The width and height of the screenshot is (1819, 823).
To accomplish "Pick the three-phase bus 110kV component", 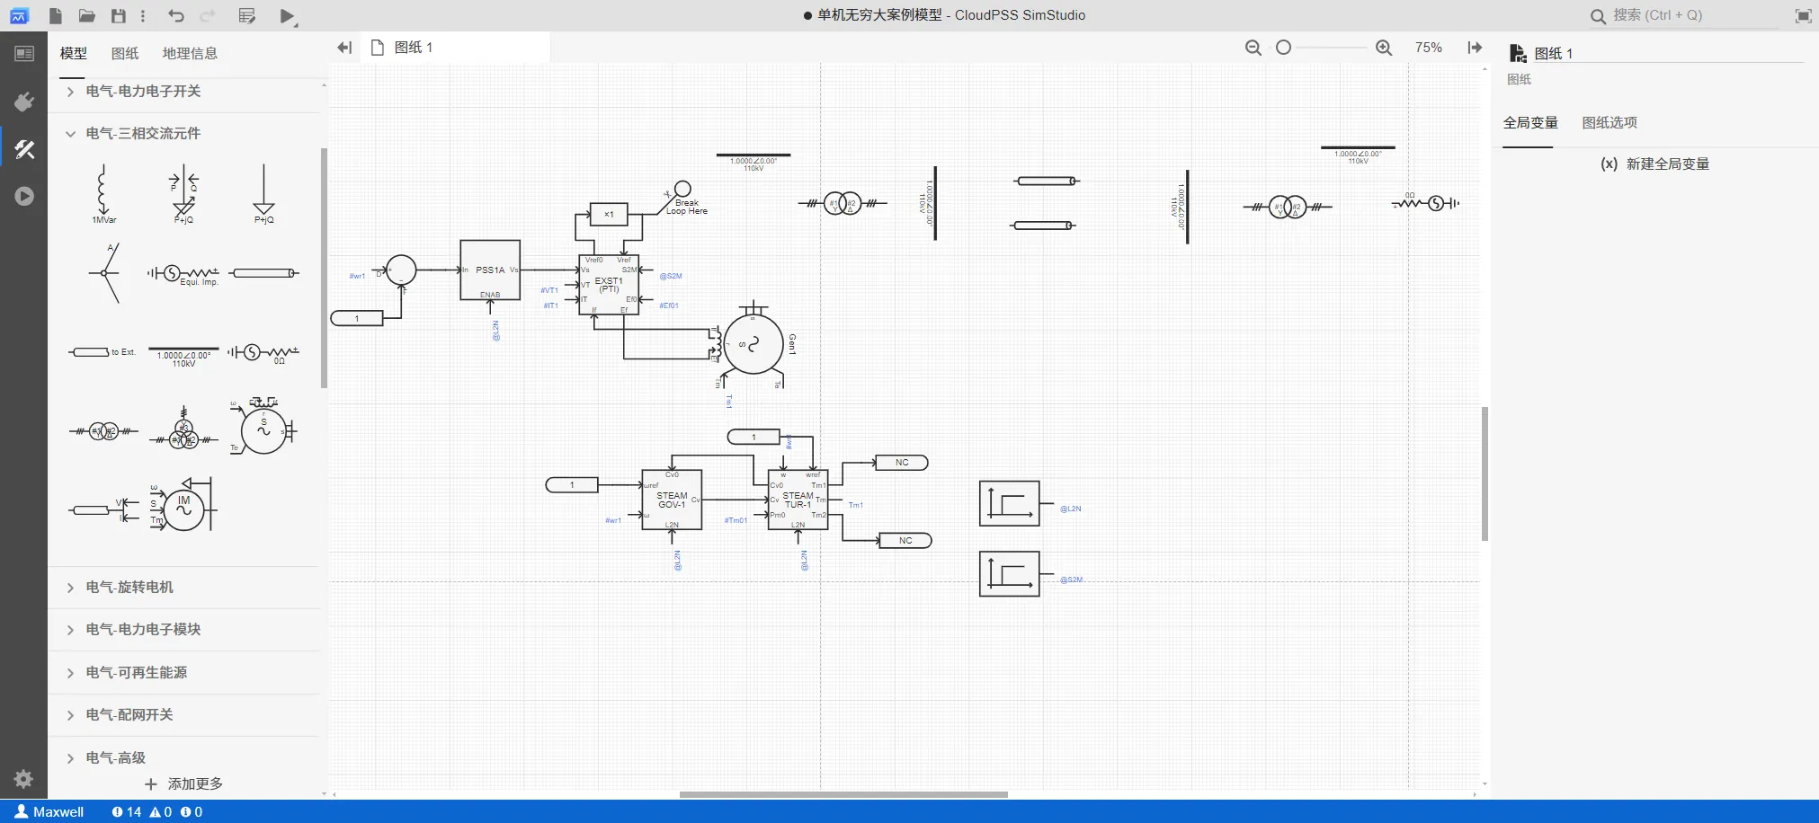I will pos(183,357).
